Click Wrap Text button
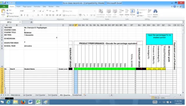Image resolution: width=186 pixels, height=106 pixels. (67, 11)
